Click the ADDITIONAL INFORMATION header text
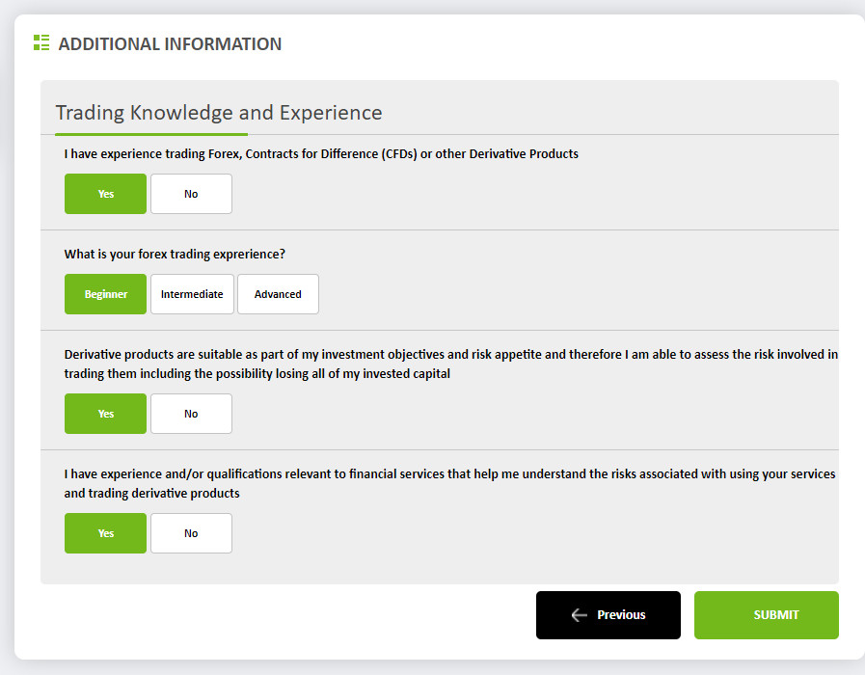Image resolution: width=865 pixels, height=675 pixels. tap(170, 43)
